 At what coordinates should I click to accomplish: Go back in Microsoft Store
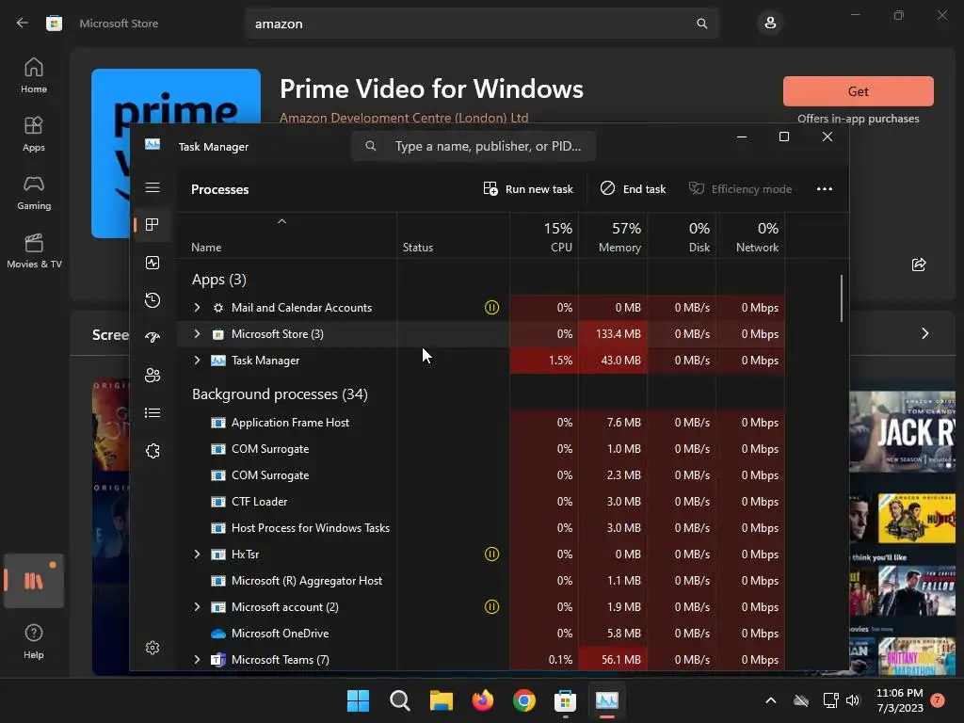coord(23,24)
